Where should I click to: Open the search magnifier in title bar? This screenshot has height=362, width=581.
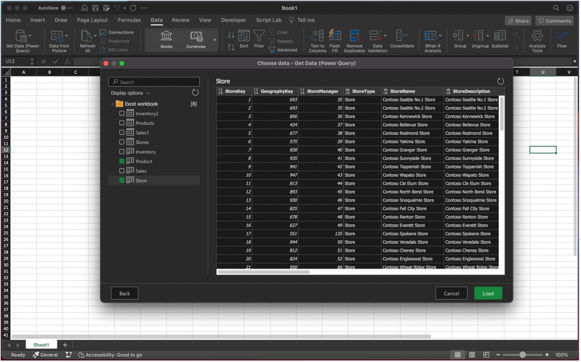556,8
